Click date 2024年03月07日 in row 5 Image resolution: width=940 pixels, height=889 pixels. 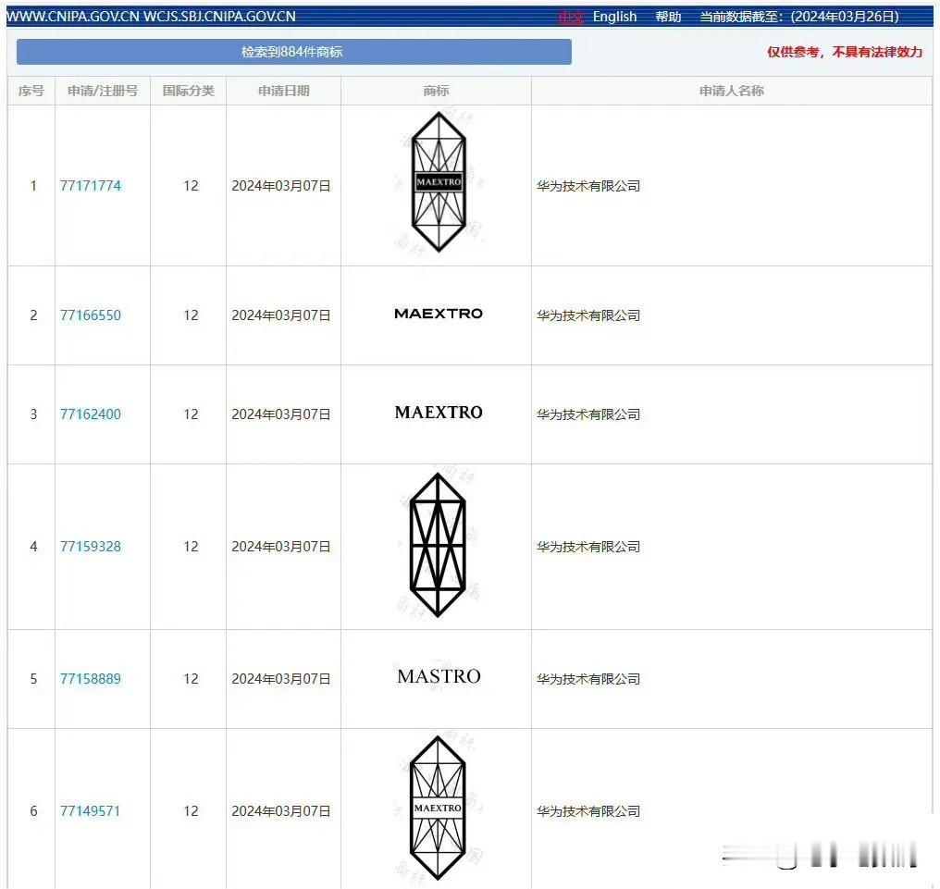281,679
